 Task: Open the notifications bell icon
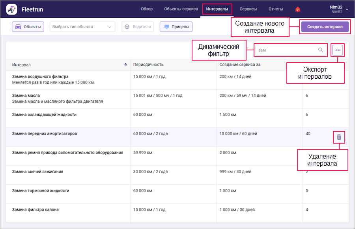(x=298, y=9)
